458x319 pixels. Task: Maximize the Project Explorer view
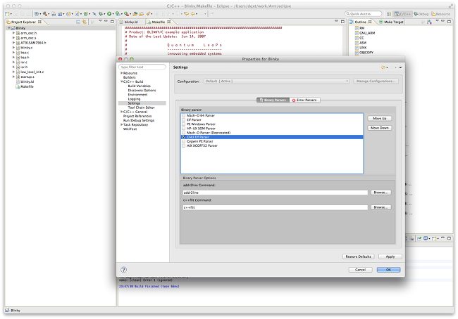click(x=112, y=21)
